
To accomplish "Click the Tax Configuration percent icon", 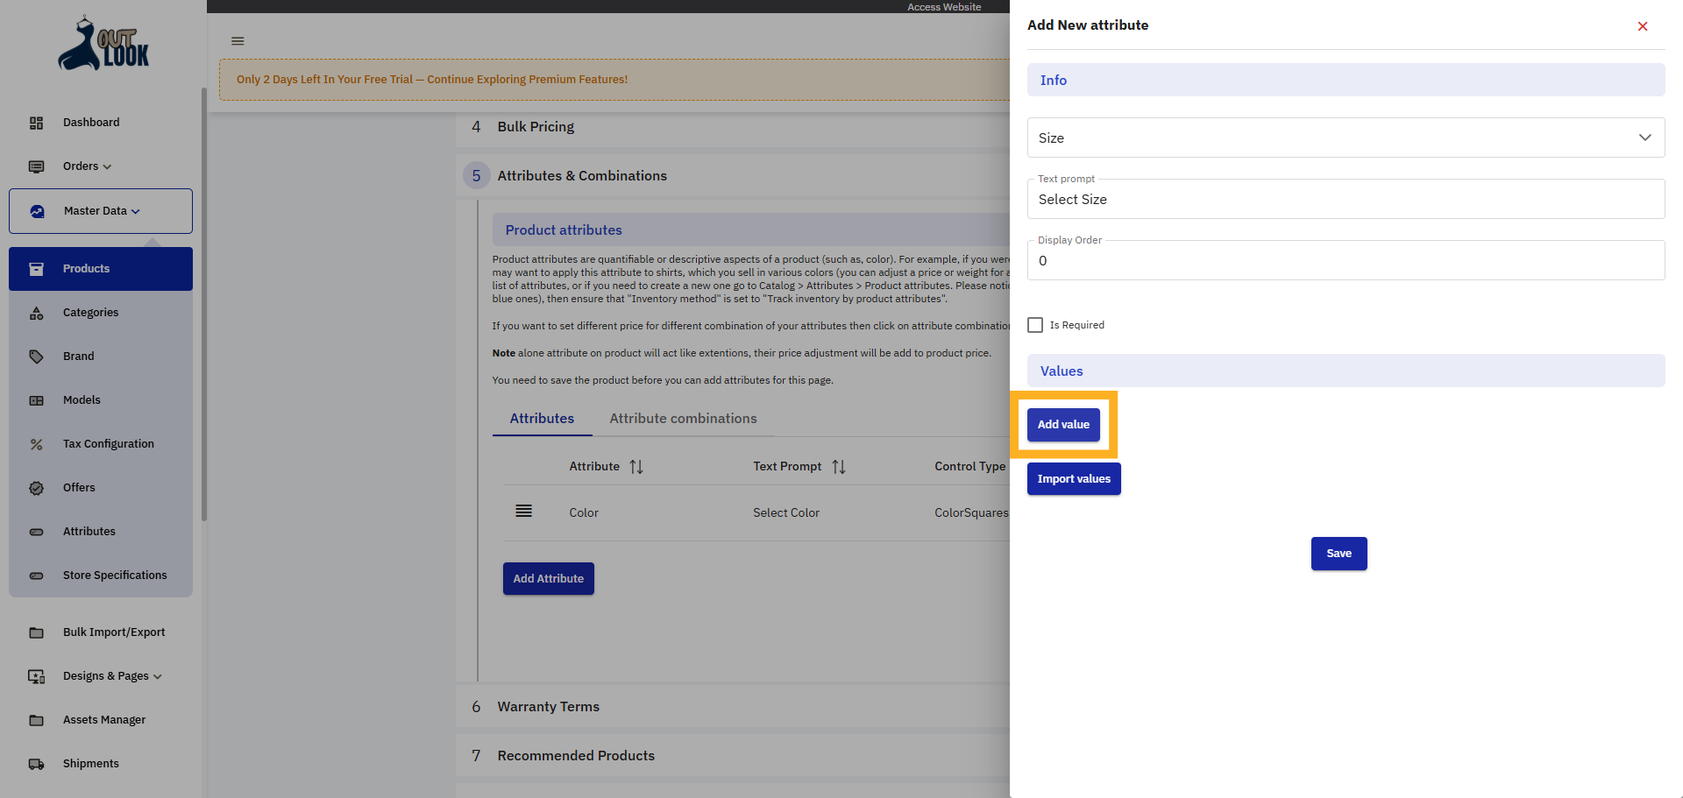I will point(36,444).
